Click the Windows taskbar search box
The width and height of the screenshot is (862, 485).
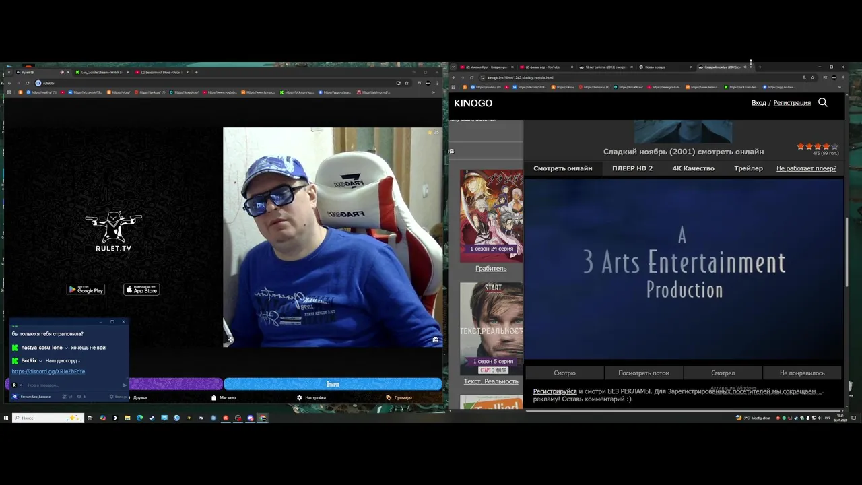pos(48,418)
